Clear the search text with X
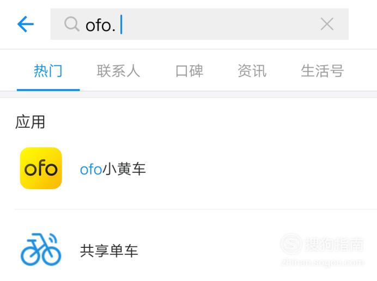Image resolution: width=377 pixels, height=281 pixels. point(327,24)
